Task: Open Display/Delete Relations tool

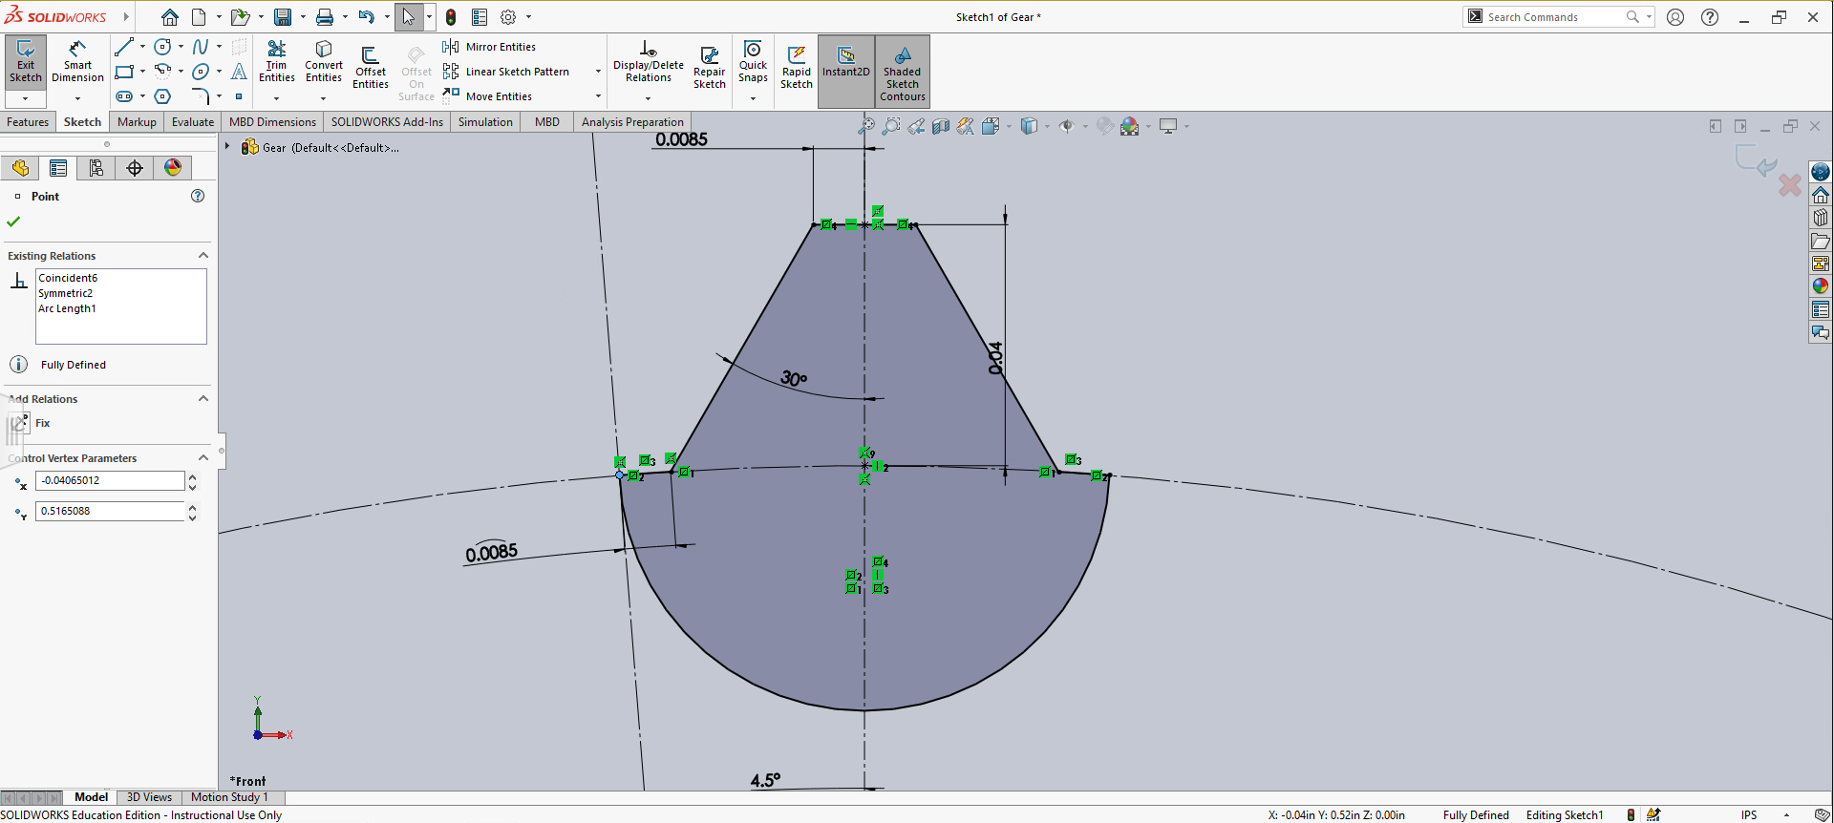Action: (x=648, y=63)
